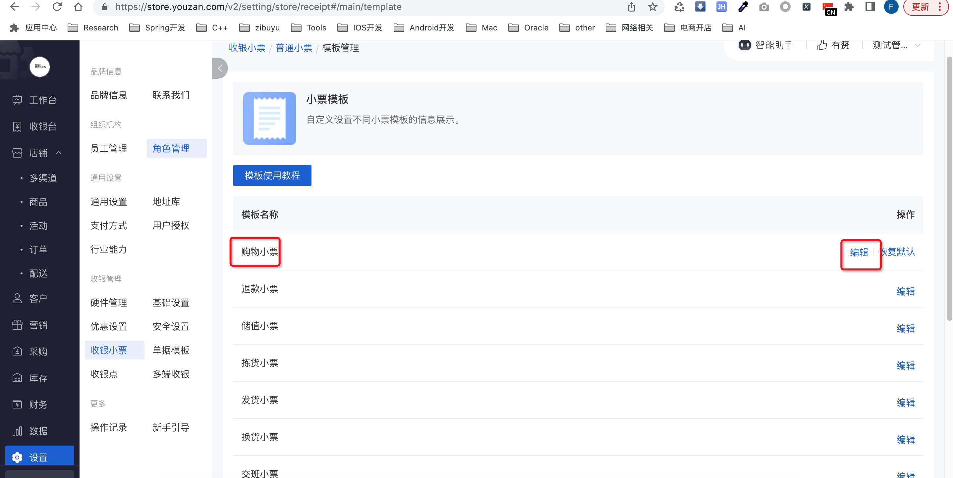Open the 营销 marketing gift icon
953x478 pixels.
point(17,325)
